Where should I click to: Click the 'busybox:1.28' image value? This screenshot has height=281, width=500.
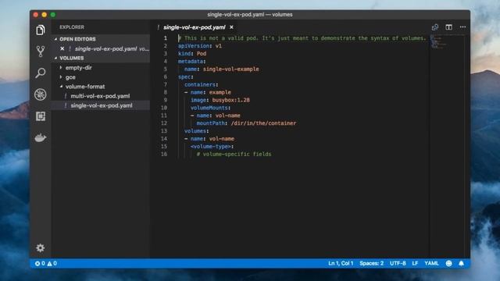click(231, 100)
